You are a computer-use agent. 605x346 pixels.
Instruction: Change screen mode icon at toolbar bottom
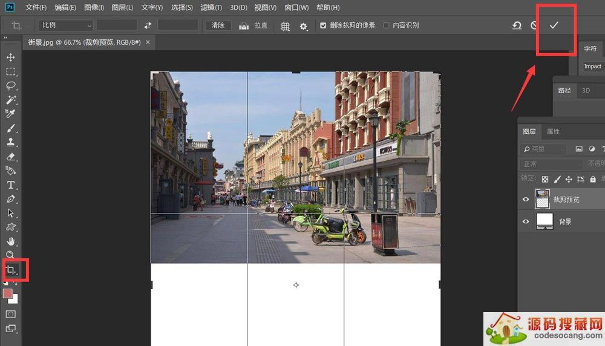(x=11, y=328)
